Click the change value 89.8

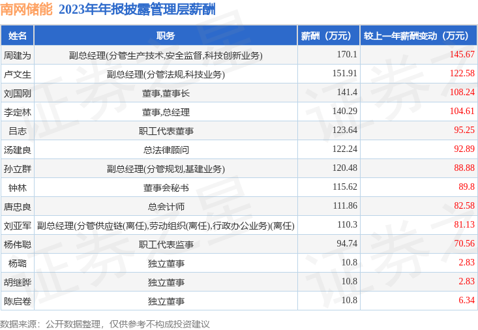[x=467, y=187]
